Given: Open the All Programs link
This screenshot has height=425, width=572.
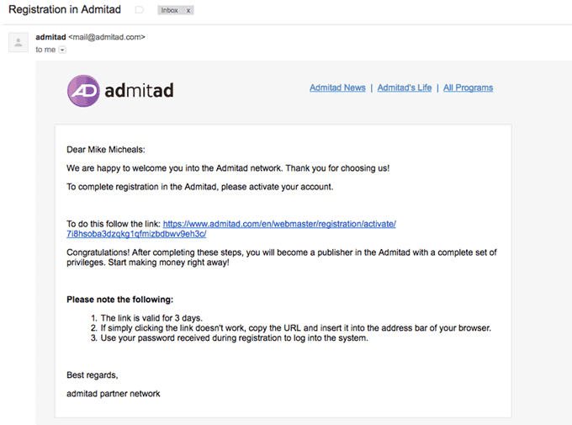Looking at the screenshot, I should 468,88.
